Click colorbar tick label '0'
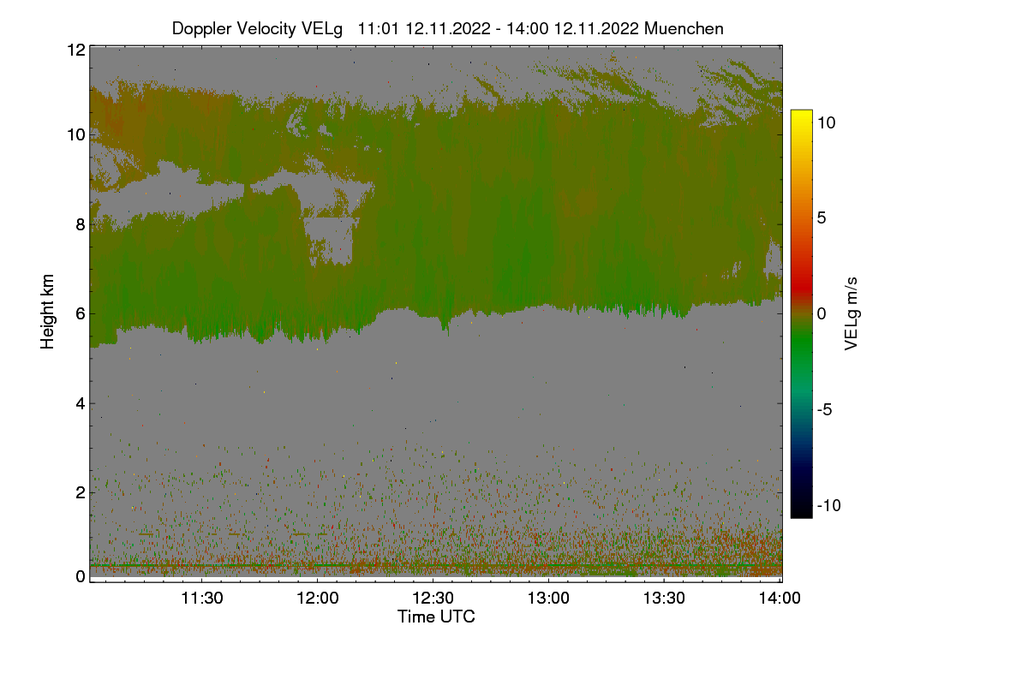 pyautogui.click(x=822, y=313)
